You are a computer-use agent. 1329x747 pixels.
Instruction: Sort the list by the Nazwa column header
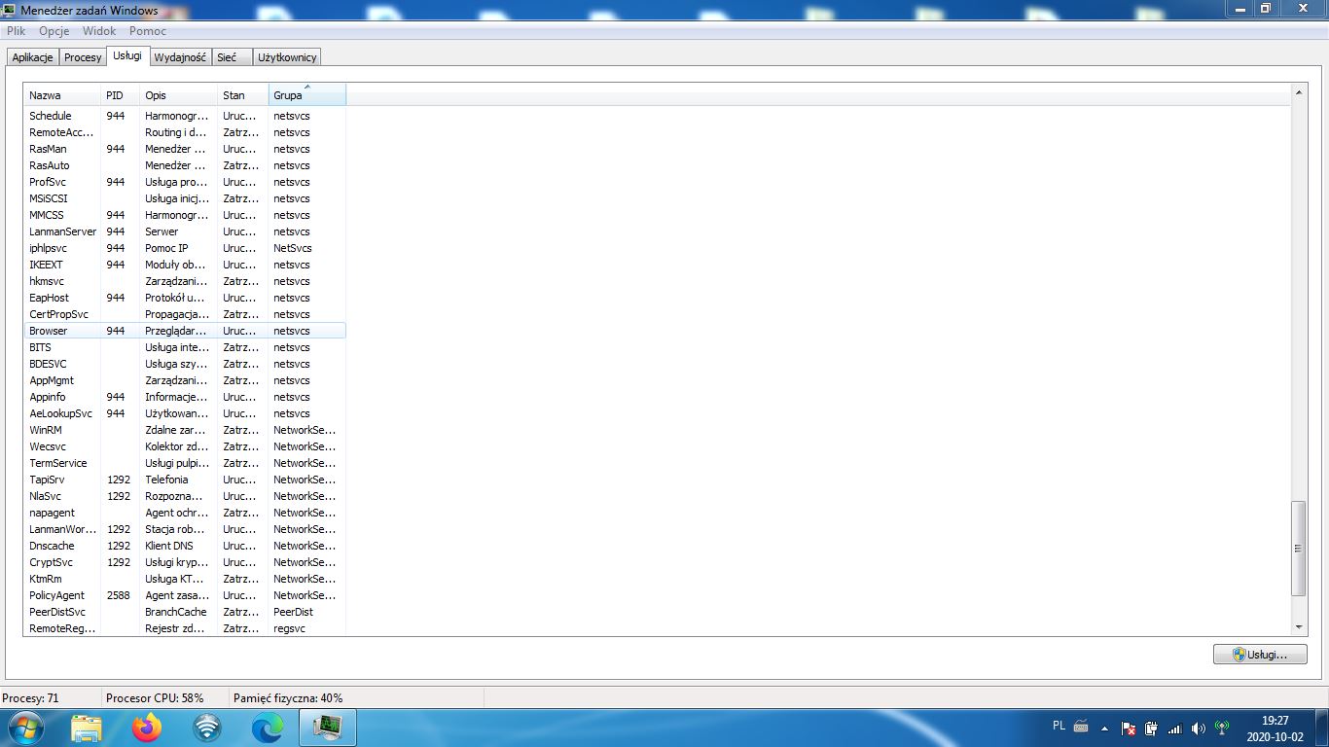[x=62, y=95]
